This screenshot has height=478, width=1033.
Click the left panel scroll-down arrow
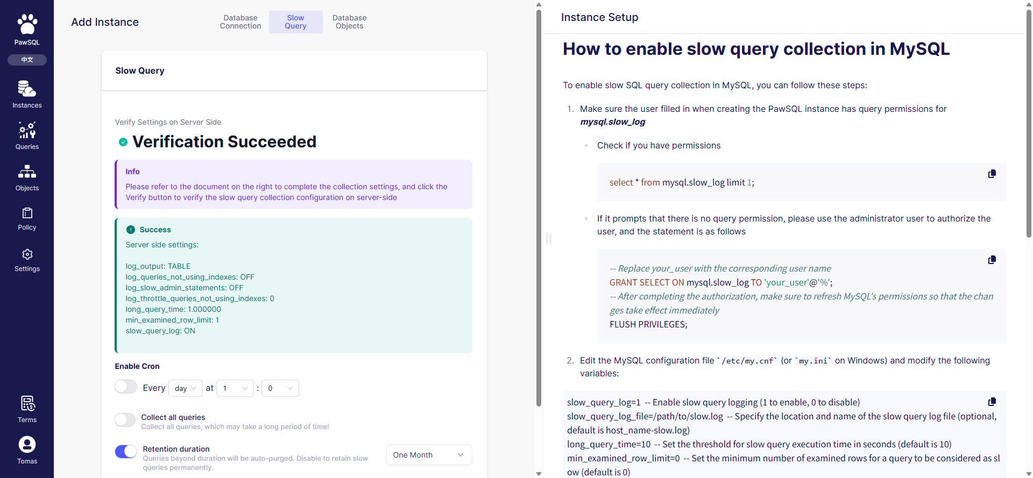coord(539,474)
